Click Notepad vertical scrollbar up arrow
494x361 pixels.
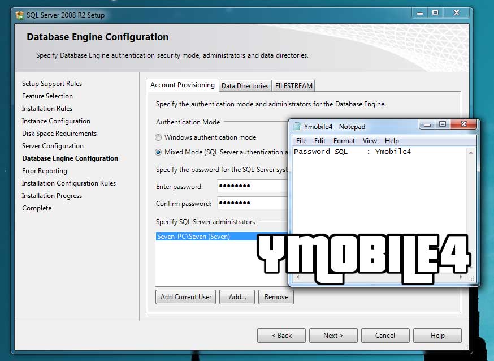click(x=471, y=152)
